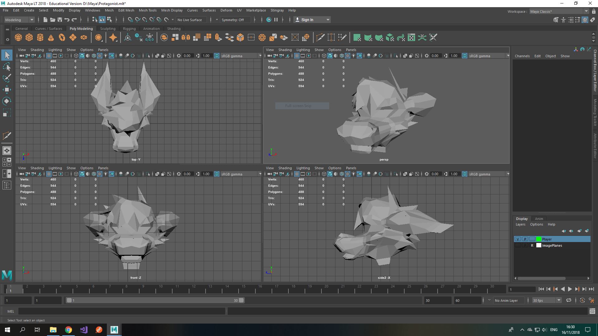Click the time range slider bar

pyautogui.click(x=155, y=300)
